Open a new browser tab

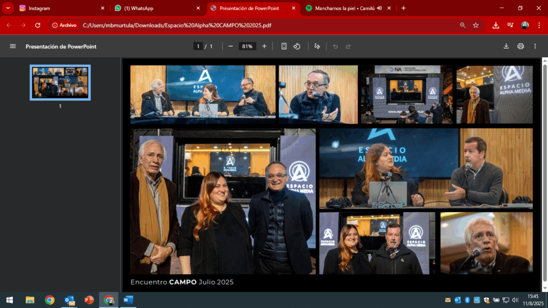[404, 8]
